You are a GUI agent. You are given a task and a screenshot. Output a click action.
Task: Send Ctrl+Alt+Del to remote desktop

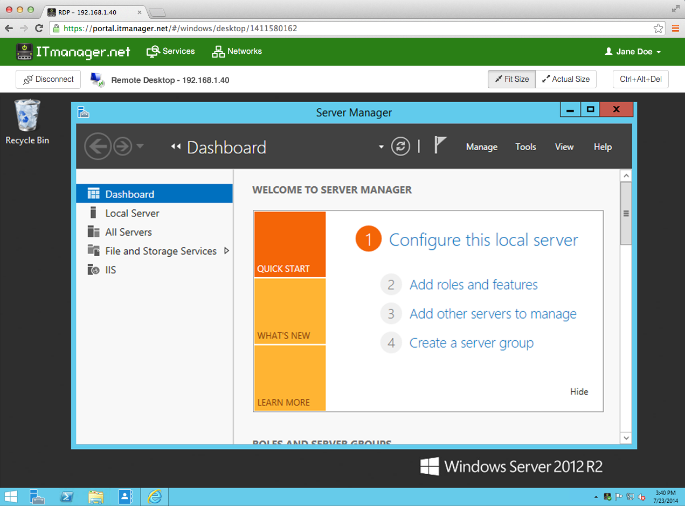[641, 79]
